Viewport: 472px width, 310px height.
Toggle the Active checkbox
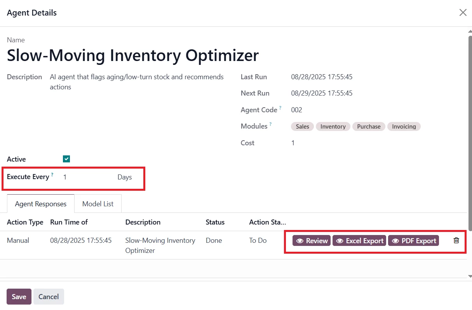click(66, 159)
